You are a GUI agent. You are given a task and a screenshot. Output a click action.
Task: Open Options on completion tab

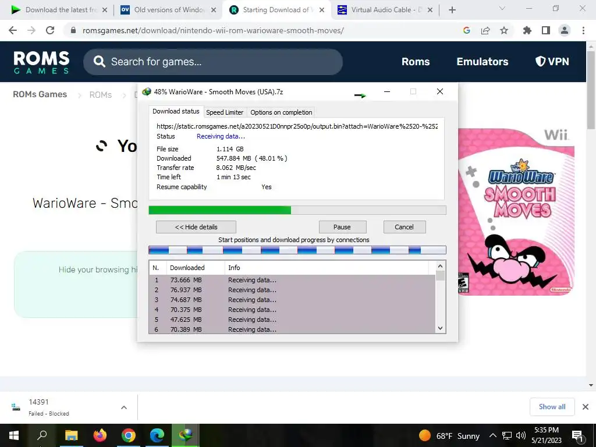281,112
